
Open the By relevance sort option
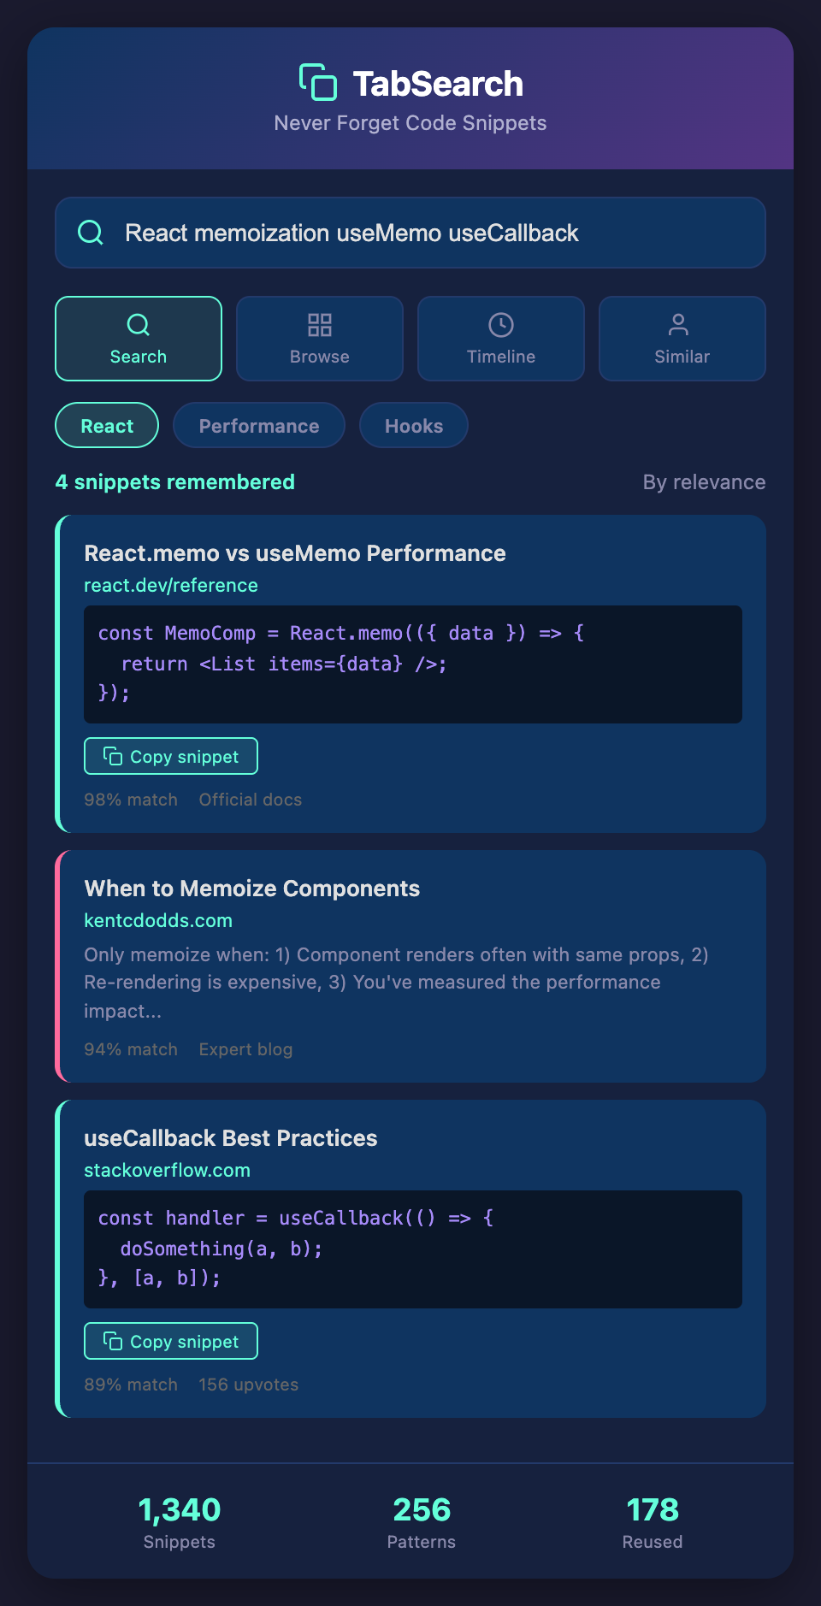point(703,482)
